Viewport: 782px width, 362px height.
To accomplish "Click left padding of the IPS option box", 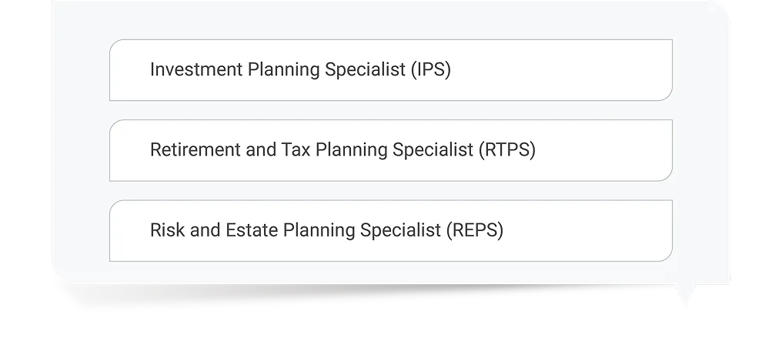I will click(129, 70).
